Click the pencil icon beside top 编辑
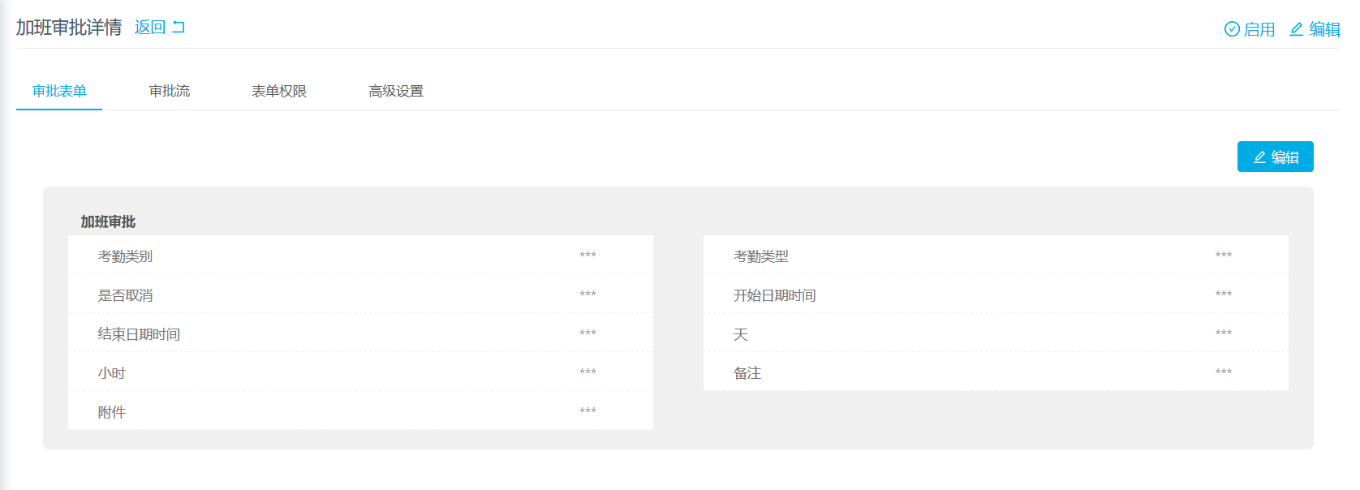 pyautogui.click(x=1297, y=29)
